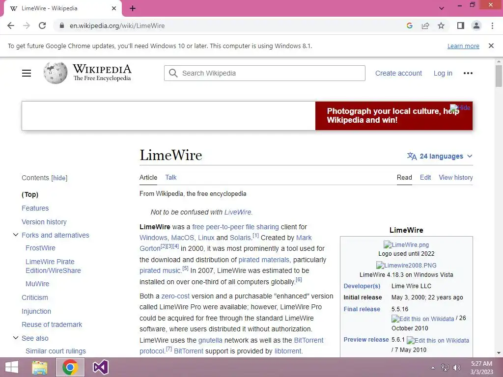This screenshot has width=503, height=377.
Task: Go to the FrostWire subsection
Action: [x=40, y=248]
